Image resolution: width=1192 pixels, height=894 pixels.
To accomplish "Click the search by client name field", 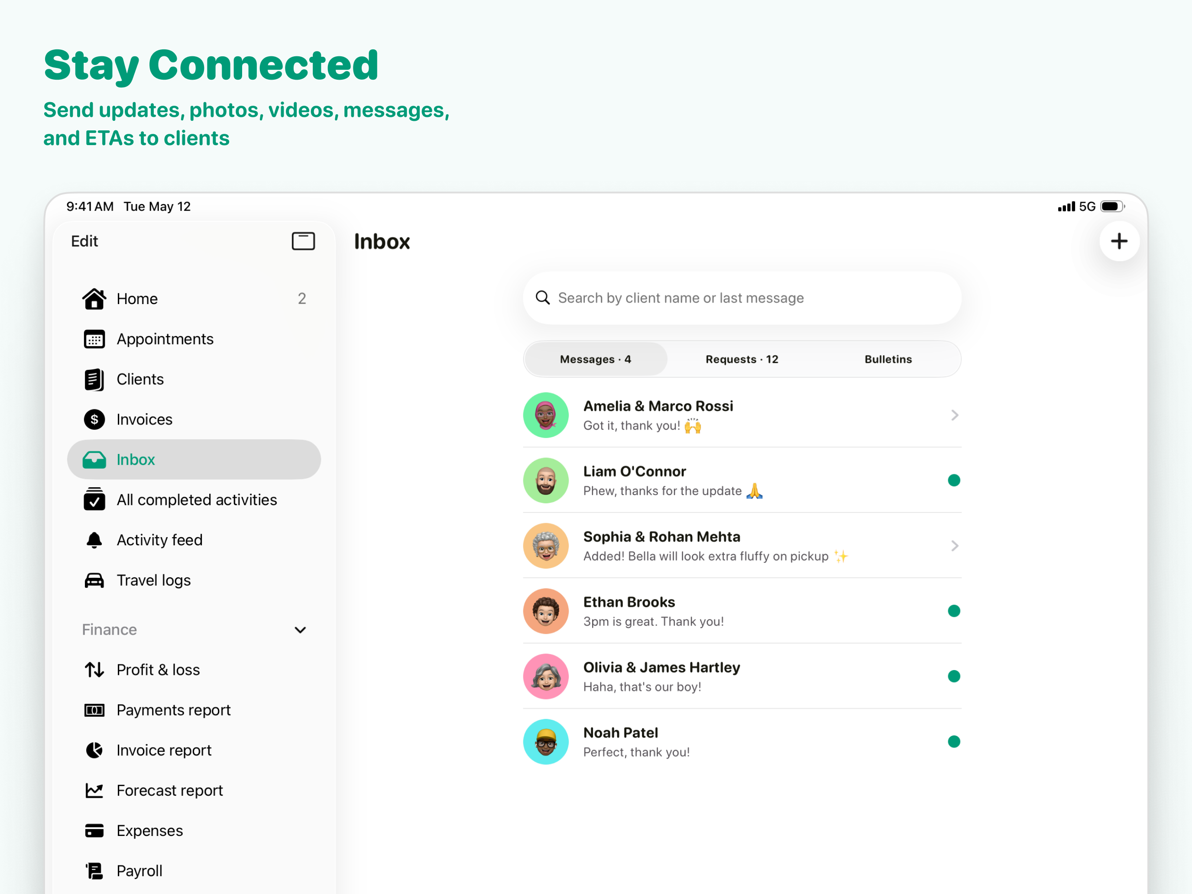I will pos(742,298).
